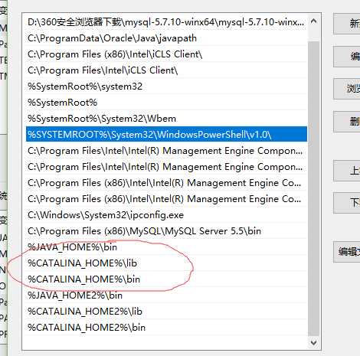Select the %JAVA_HOME2%\bin entry

[x=166, y=296]
